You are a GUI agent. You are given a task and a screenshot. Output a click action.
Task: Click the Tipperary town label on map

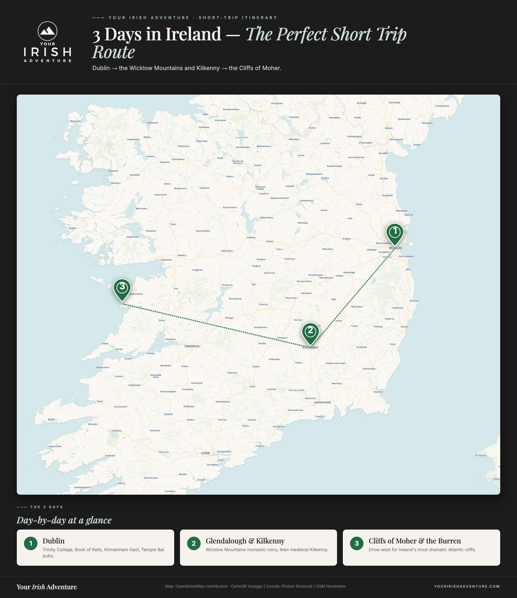click(232, 373)
